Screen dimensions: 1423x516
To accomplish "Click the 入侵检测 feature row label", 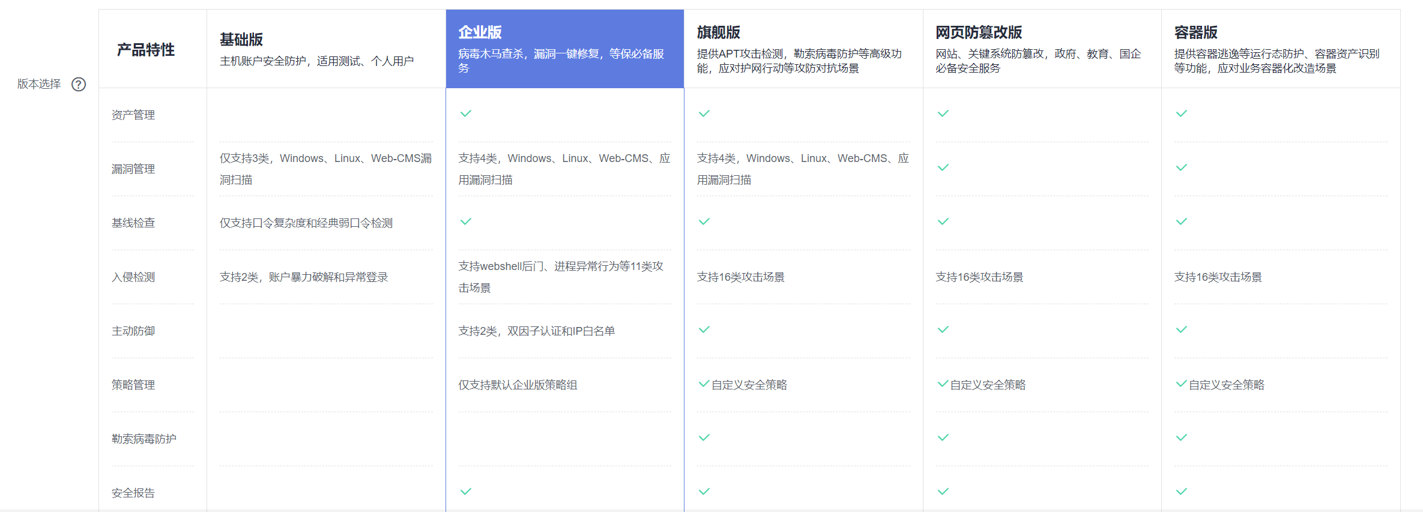I will [133, 277].
